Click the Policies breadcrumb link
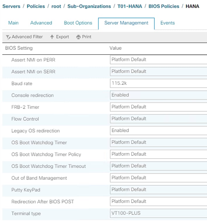 tap(35, 6)
